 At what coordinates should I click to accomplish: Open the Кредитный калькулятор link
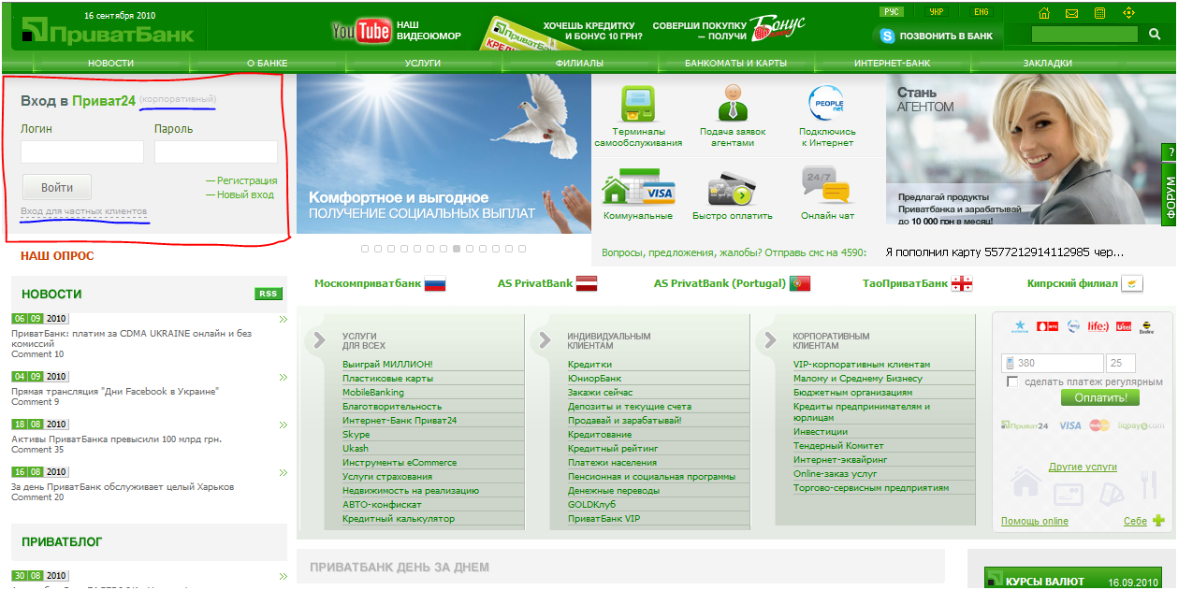399,518
